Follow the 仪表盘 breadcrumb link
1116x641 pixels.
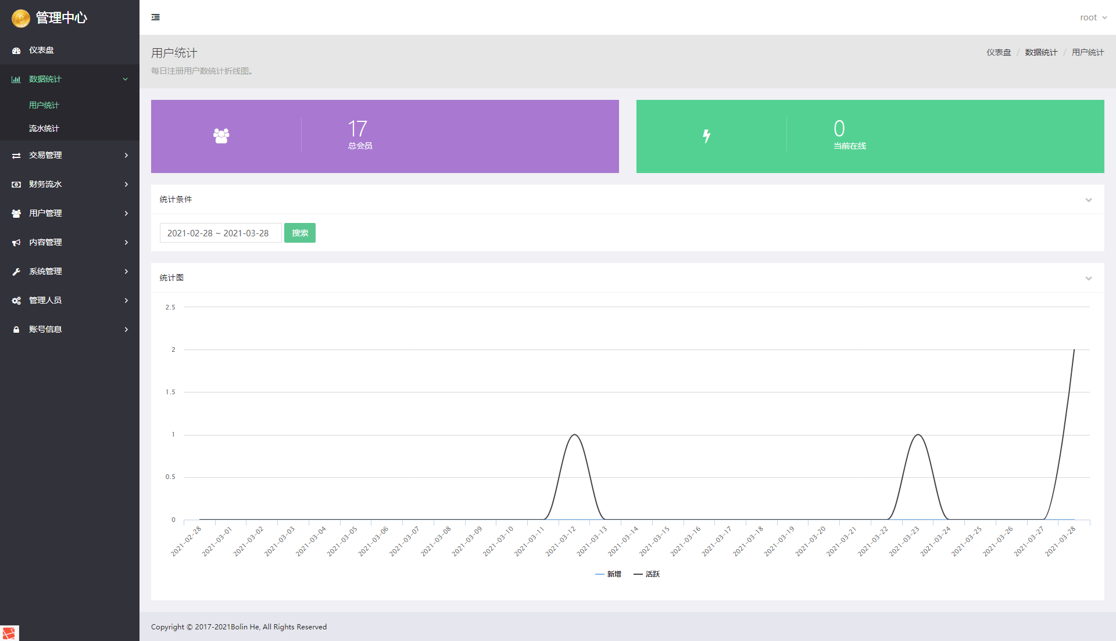point(999,52)
